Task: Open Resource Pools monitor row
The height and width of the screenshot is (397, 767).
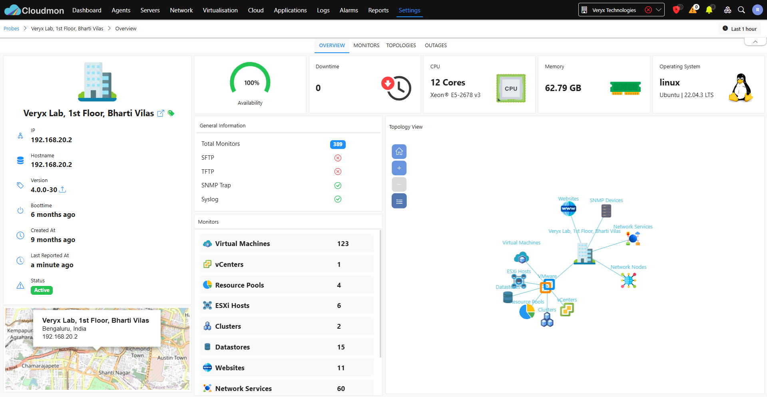Action: point(287,285)
